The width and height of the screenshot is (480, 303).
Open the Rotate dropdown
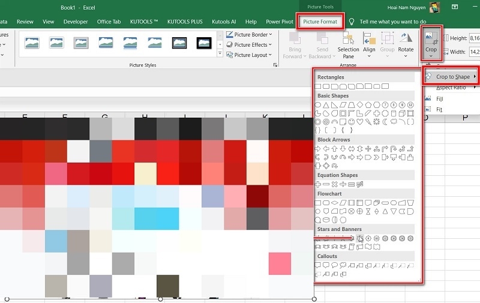(x=406, y=44)
